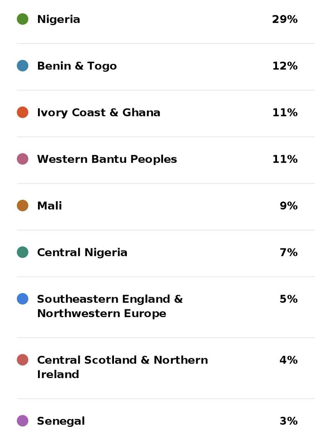Click the salmon dot beside Central Scotland

(22, 360)
